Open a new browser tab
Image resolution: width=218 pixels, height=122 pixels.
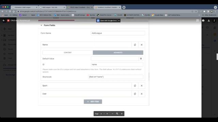pyautogui.click(x=124, y=7)
